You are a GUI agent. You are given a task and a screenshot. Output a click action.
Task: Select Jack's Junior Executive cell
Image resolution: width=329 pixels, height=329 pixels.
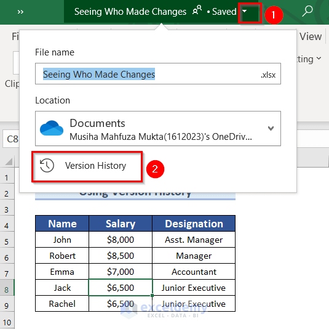pos(194,288)
